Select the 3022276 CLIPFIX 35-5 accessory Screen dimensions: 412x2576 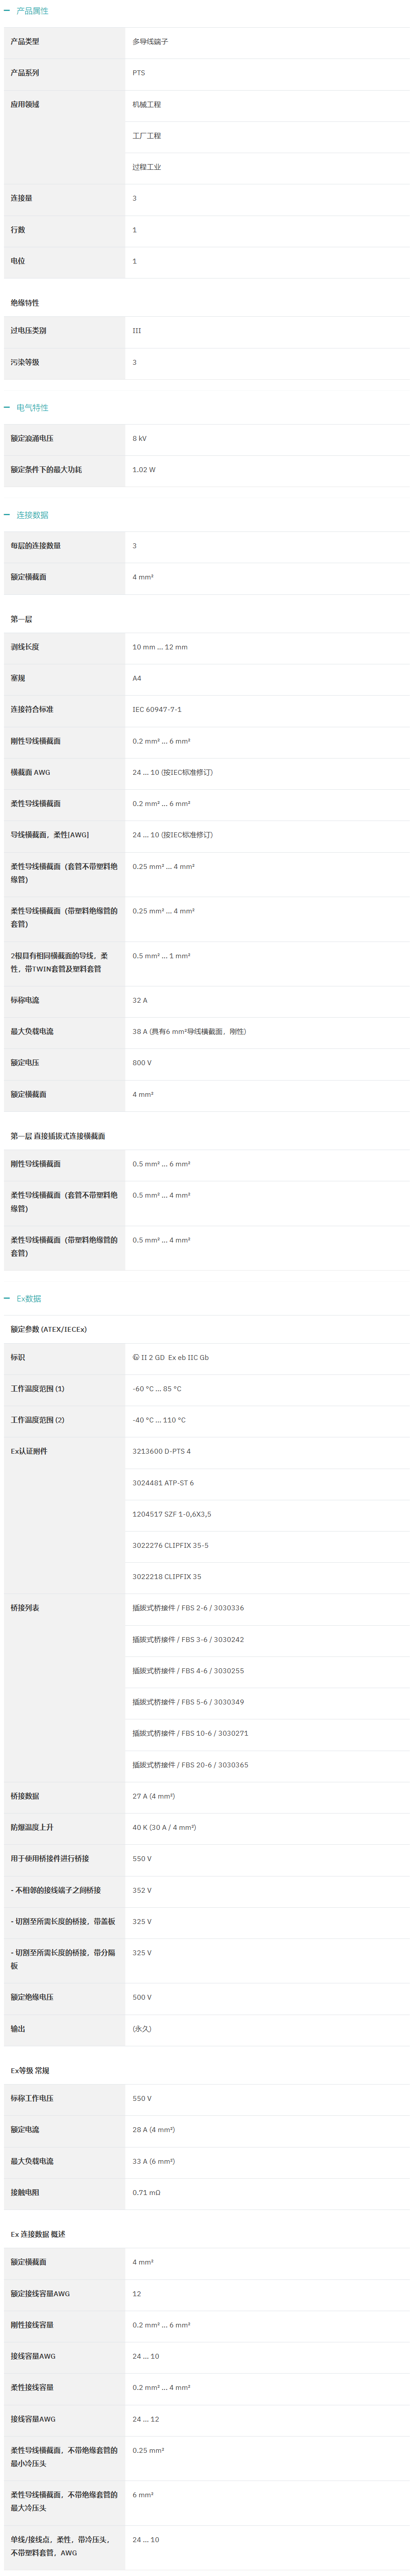tap(171, 1546)
